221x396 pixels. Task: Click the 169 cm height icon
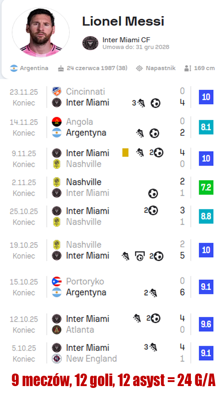pyautogui.click(x=188, y=68)
